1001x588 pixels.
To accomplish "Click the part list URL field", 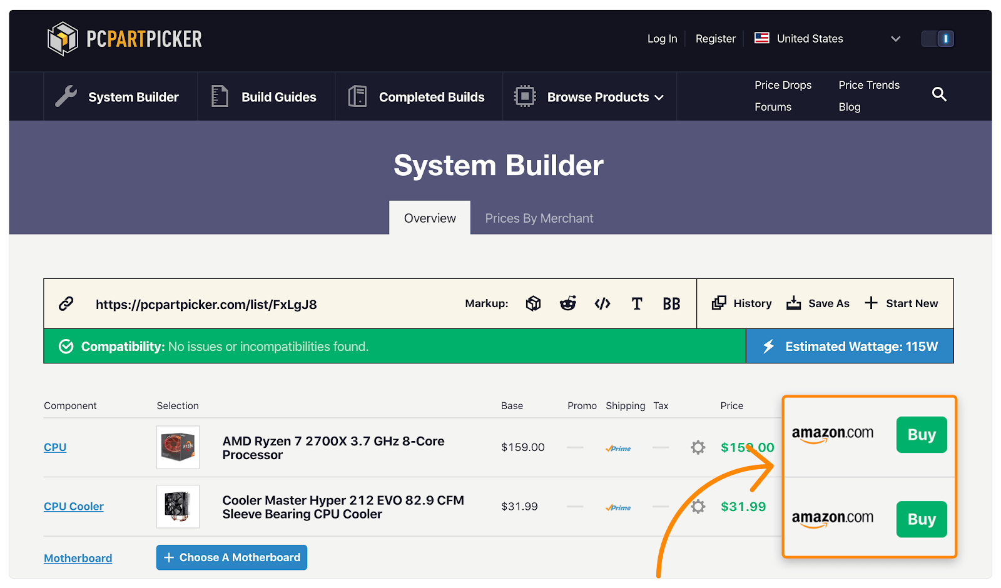I will [x=206, y=305].
